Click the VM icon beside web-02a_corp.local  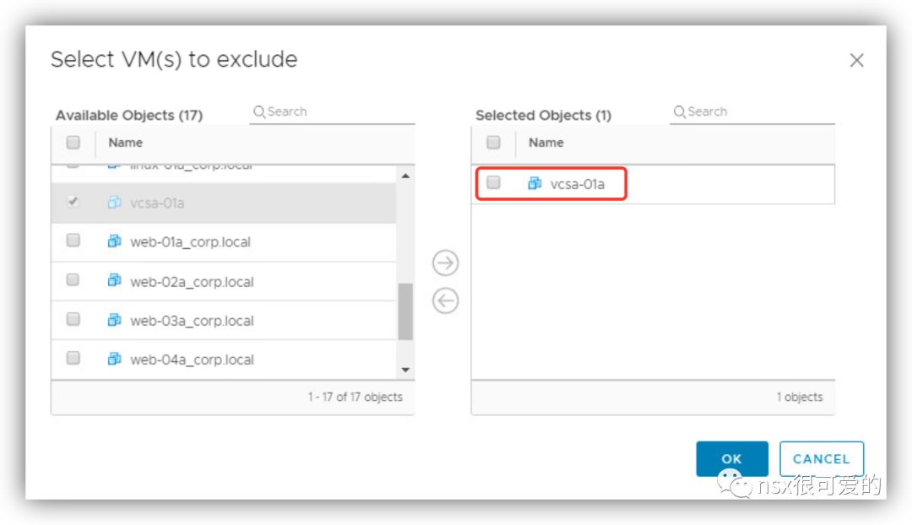pos(115,280)
